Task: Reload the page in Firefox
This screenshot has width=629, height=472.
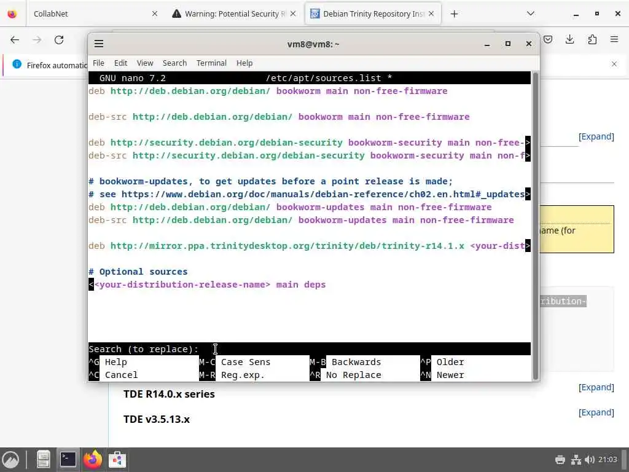Action: coord(59,40)
